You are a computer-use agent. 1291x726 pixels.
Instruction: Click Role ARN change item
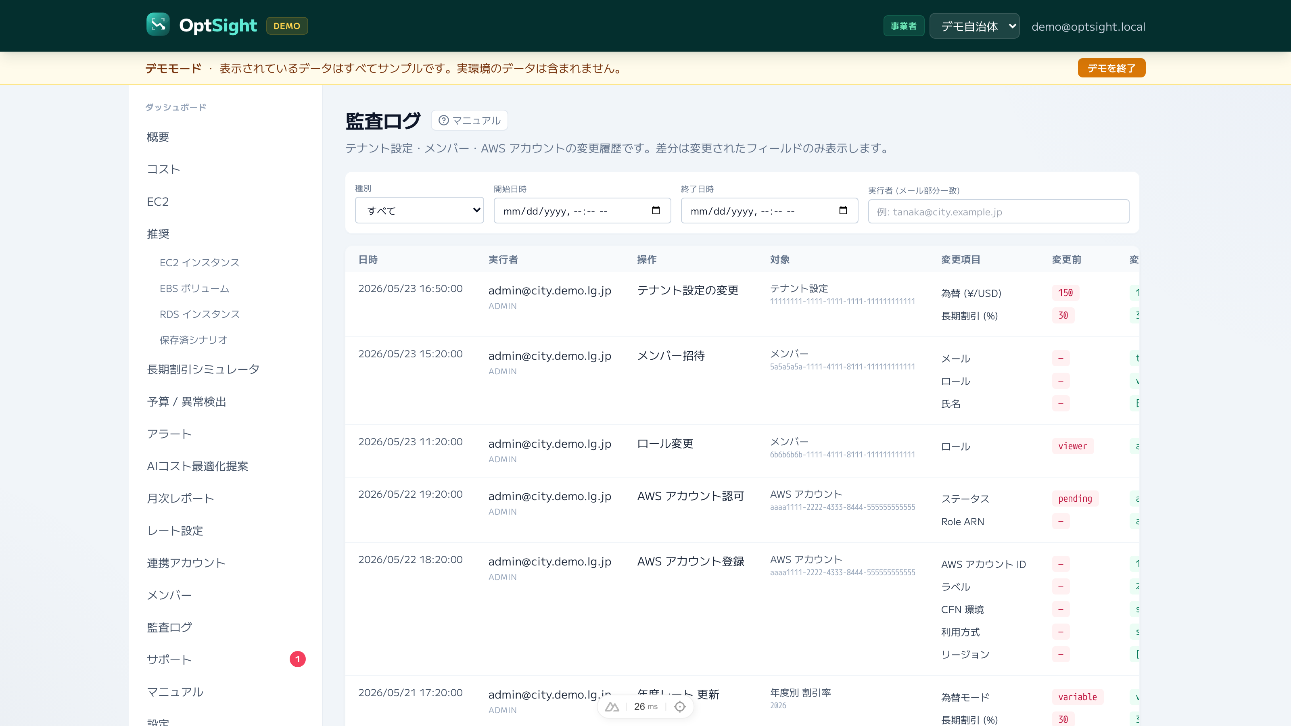point(962,522)
